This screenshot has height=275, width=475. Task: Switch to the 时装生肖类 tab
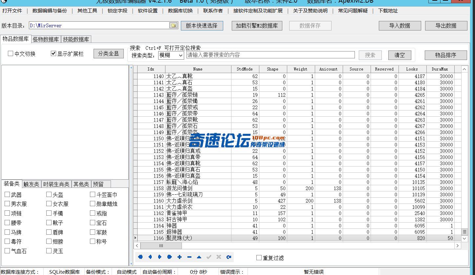[x=56, y=184]
